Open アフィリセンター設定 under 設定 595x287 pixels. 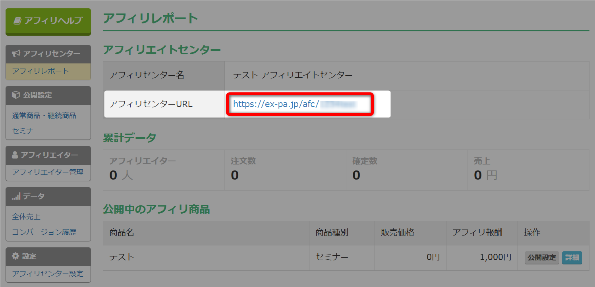[x=48, y=274]
